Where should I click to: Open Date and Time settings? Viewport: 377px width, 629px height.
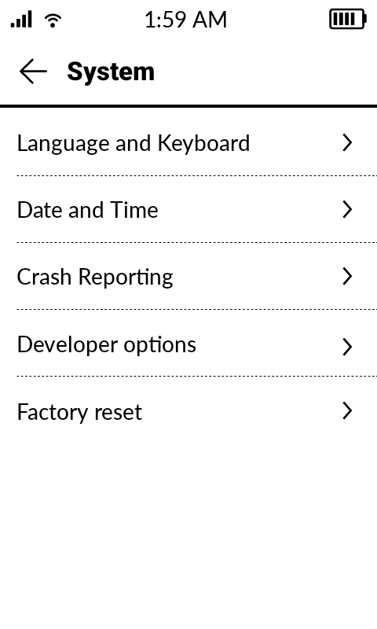pyautogui.click(x=188, y=209)
